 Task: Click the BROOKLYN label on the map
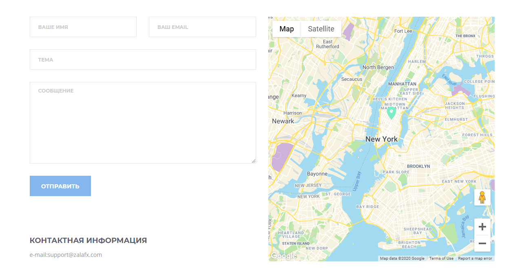[418, 166]
